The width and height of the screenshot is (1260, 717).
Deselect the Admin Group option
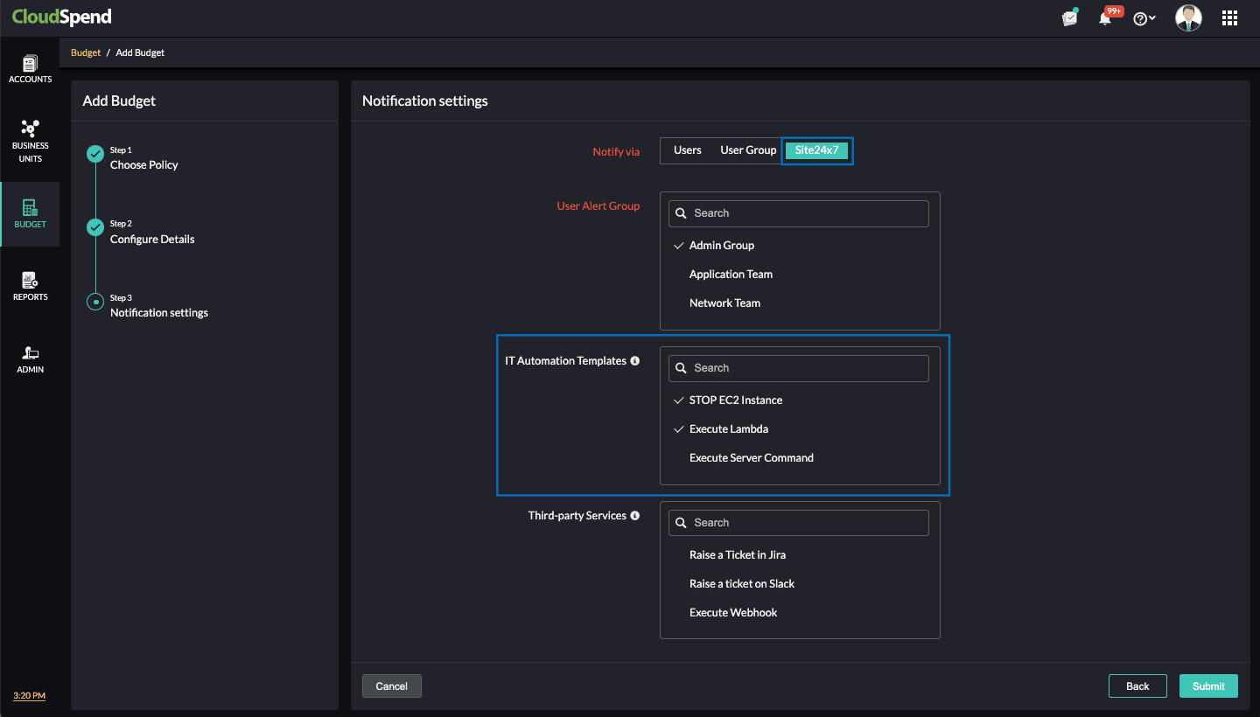click(x=721, y=246)
